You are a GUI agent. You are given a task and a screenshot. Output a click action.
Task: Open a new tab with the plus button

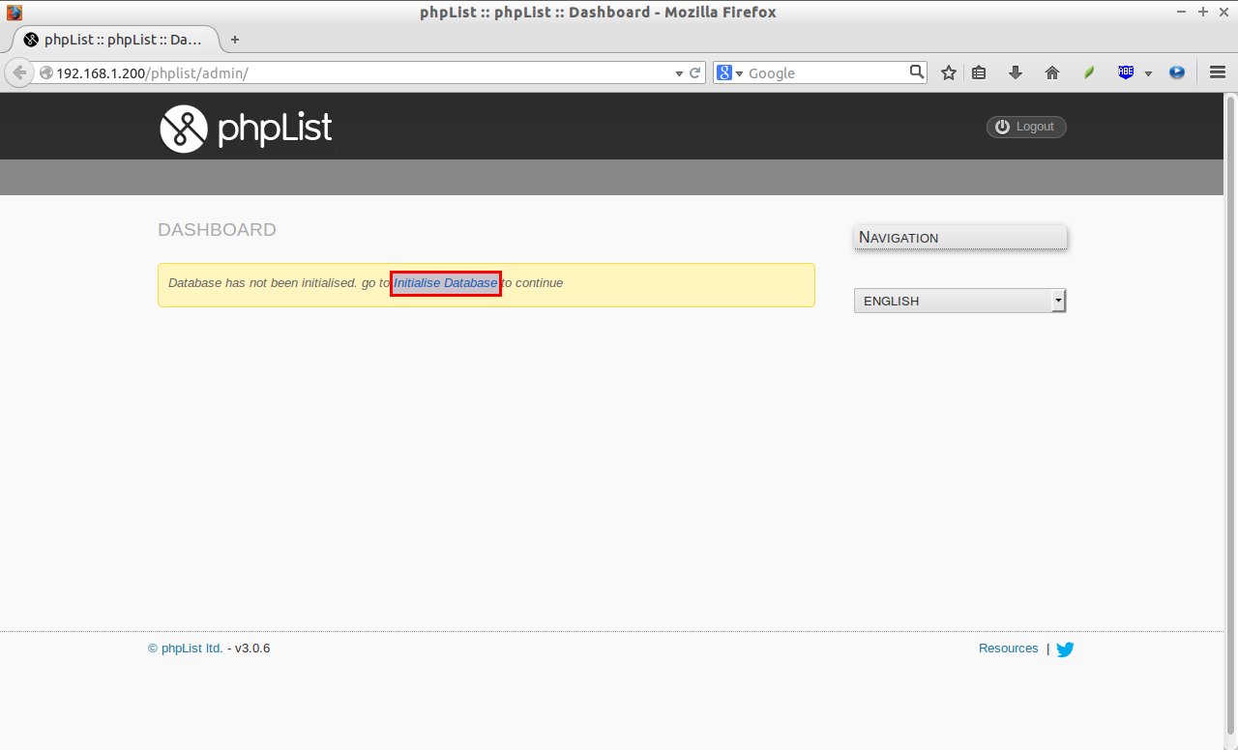pyautogui.click(x=234, y=40)
